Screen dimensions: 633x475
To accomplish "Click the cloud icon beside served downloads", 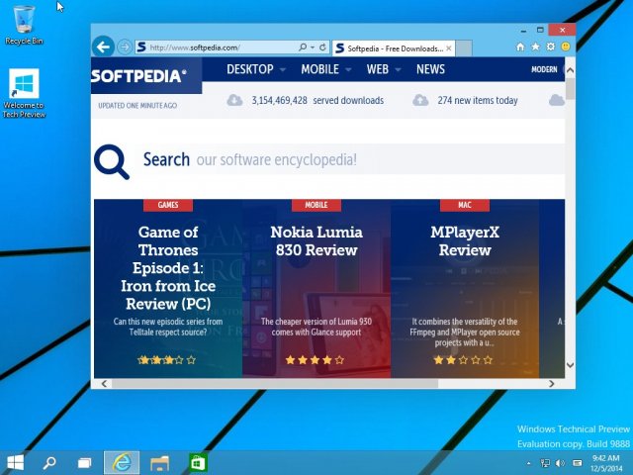I will click(x=234, y=100).
